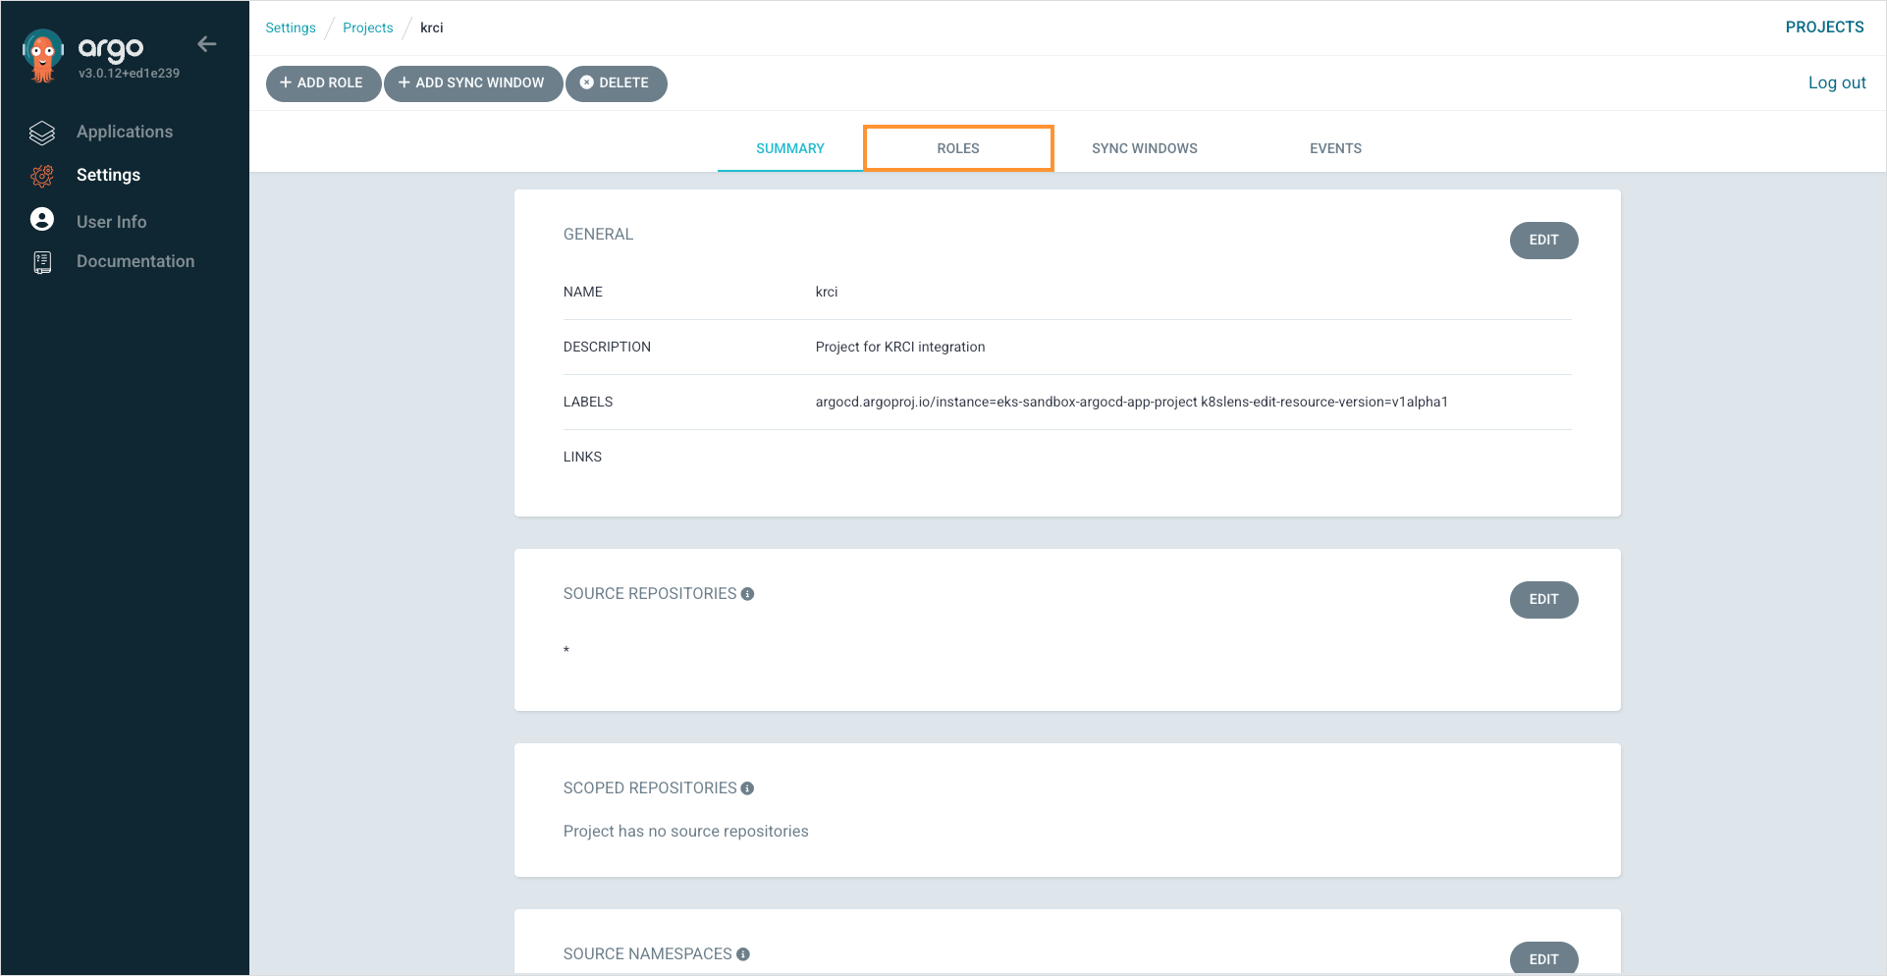Open the SYNC WINDOWS tab
Viewport: 1887px width, 976px height.
point(1144,147)
